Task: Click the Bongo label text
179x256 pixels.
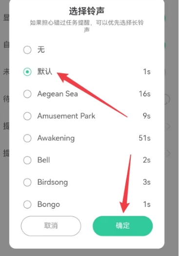Action: pos(49,205)
